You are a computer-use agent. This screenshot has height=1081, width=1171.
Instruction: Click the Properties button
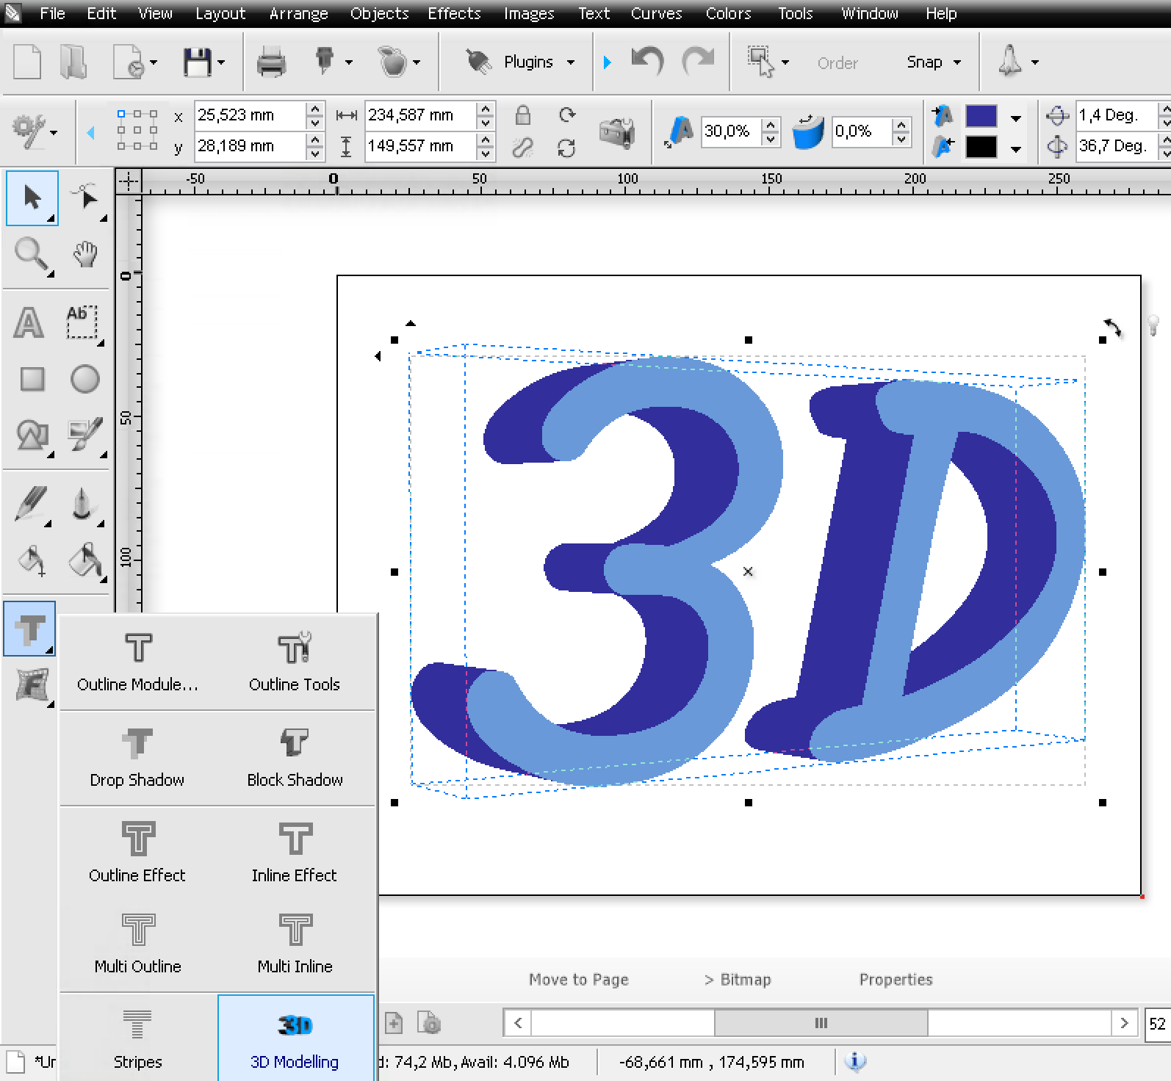[896, 979]
